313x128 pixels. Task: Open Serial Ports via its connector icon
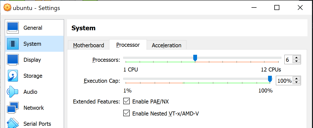click(13, 123)
